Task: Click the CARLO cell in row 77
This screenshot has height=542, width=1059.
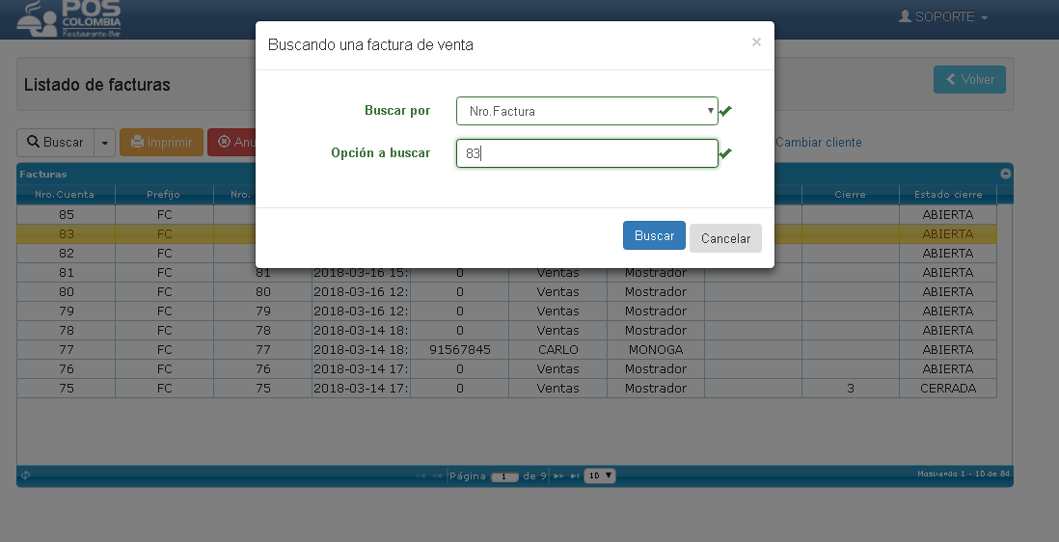Action: 557,350
